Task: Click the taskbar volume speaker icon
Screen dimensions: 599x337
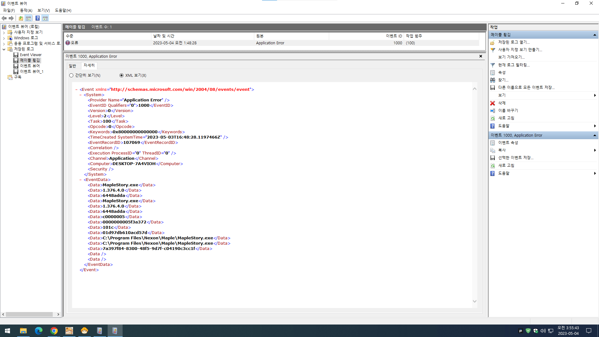Action: [543, 331]
